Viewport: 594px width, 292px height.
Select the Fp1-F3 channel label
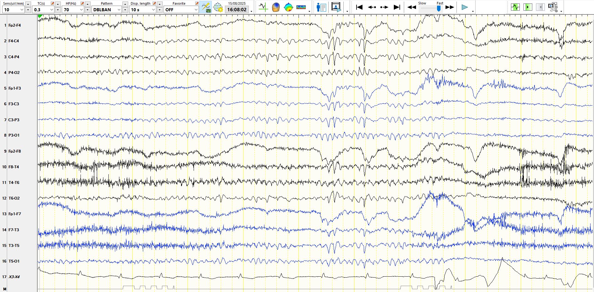pyautogui.click(x=15, y=88)
